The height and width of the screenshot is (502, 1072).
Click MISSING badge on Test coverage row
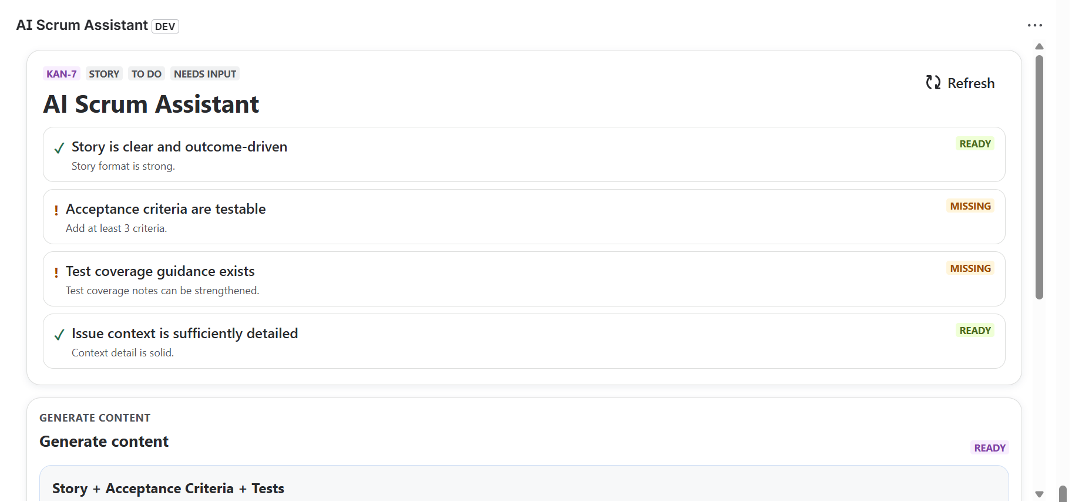click(x=970, y=268)
